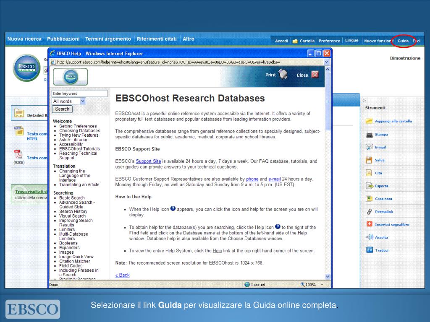The image size is (430, 322).
Task: Click the Lingue link
Action: [351, 40]
